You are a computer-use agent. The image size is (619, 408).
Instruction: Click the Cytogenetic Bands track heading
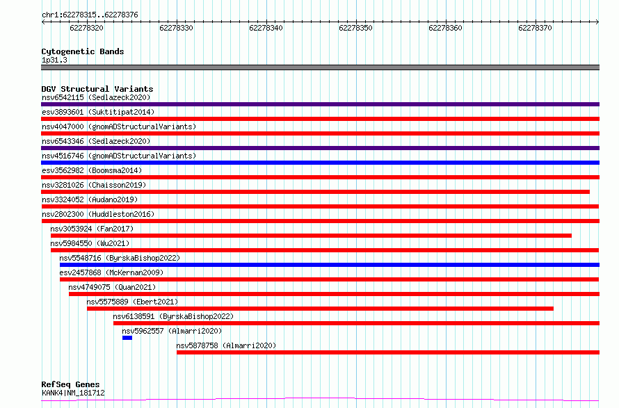(83, 51)
